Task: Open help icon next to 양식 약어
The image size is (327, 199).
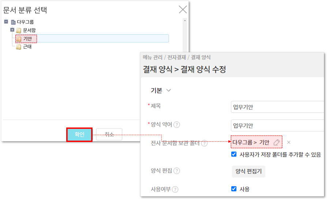Action: tap(177, 125)
